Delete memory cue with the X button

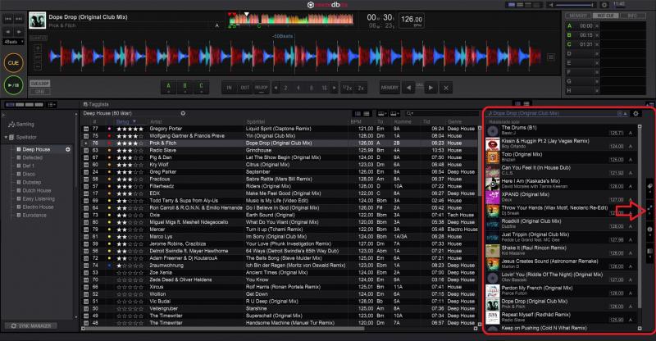446,88
